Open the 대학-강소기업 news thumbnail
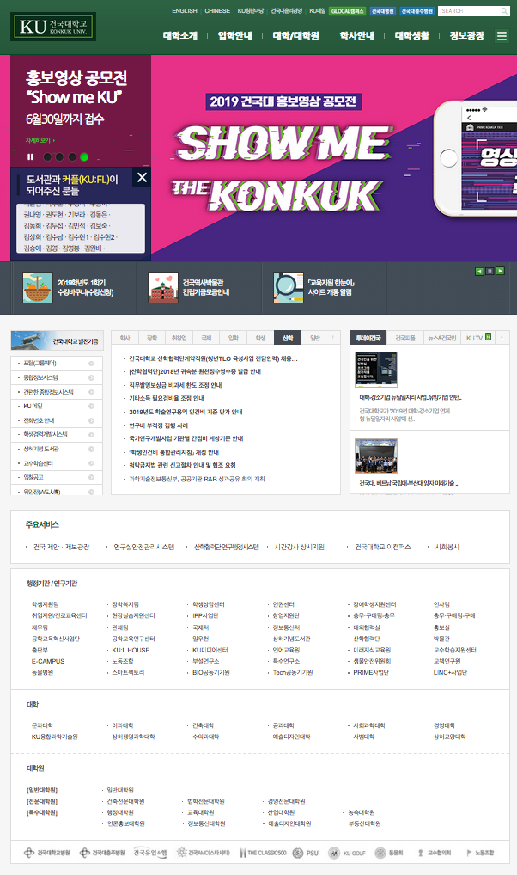 pos(376,370)
